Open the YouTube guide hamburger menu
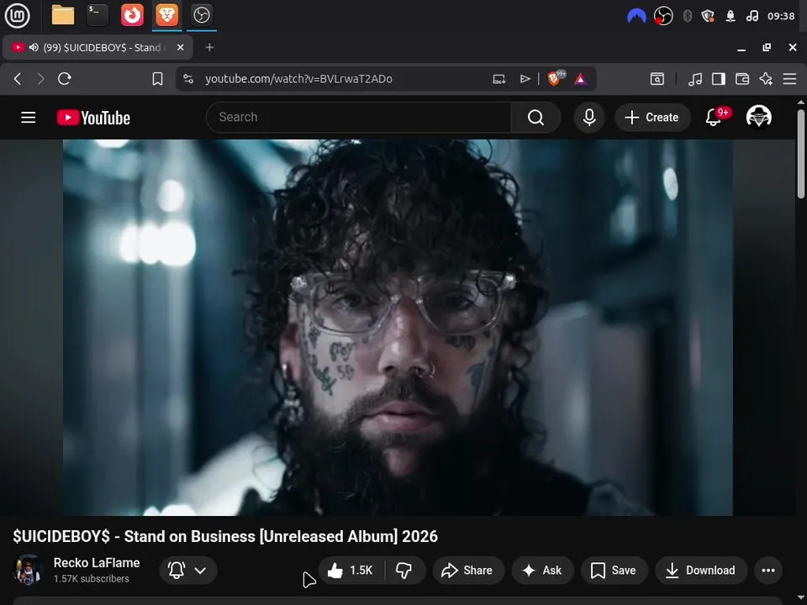The image size is (807, 605). coord(29,118)
